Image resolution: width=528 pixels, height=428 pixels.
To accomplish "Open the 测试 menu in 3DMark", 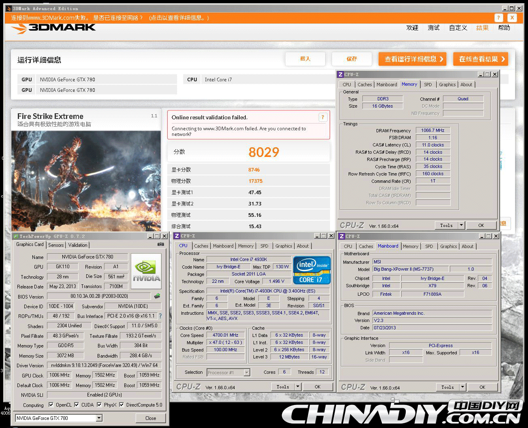I will (434, 28).
